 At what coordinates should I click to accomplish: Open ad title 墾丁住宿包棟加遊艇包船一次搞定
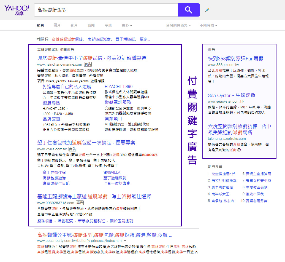click(x=86, y=143)
